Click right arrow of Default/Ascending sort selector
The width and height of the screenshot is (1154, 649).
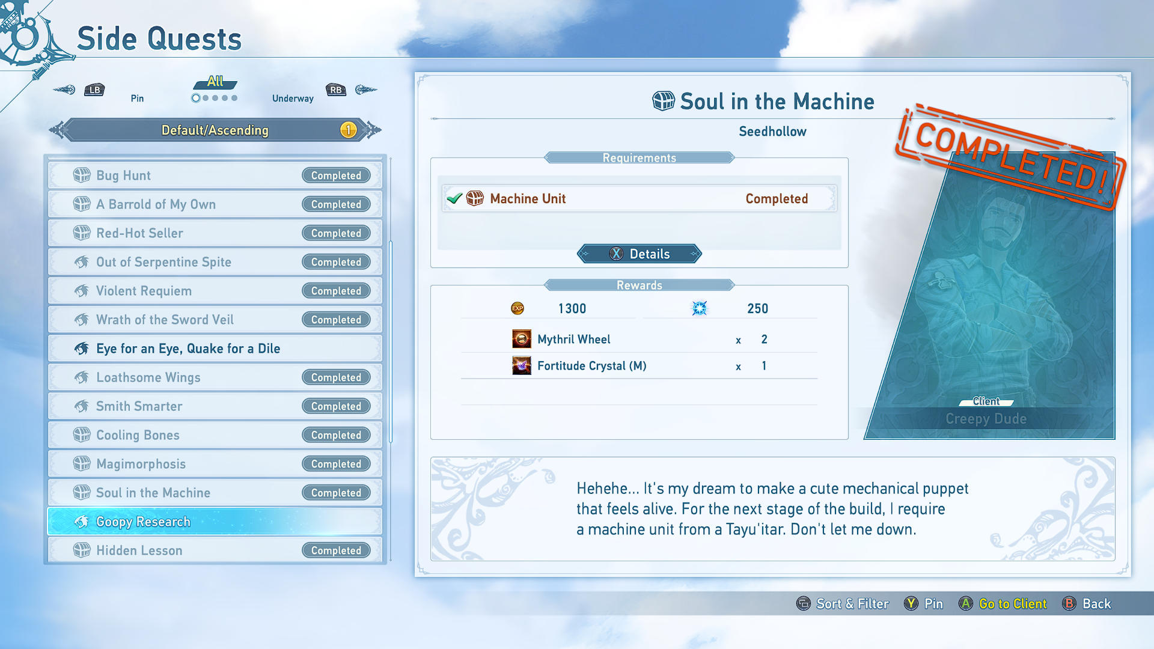(x=374, y=130)
